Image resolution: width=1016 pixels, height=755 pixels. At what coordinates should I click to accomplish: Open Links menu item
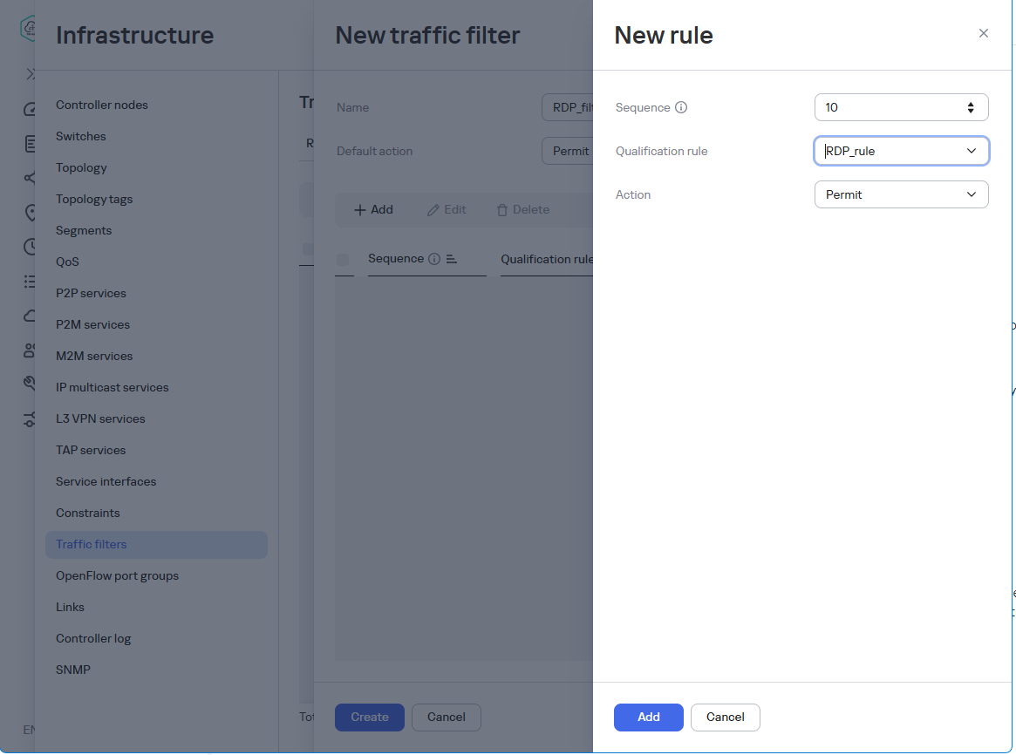70,608
